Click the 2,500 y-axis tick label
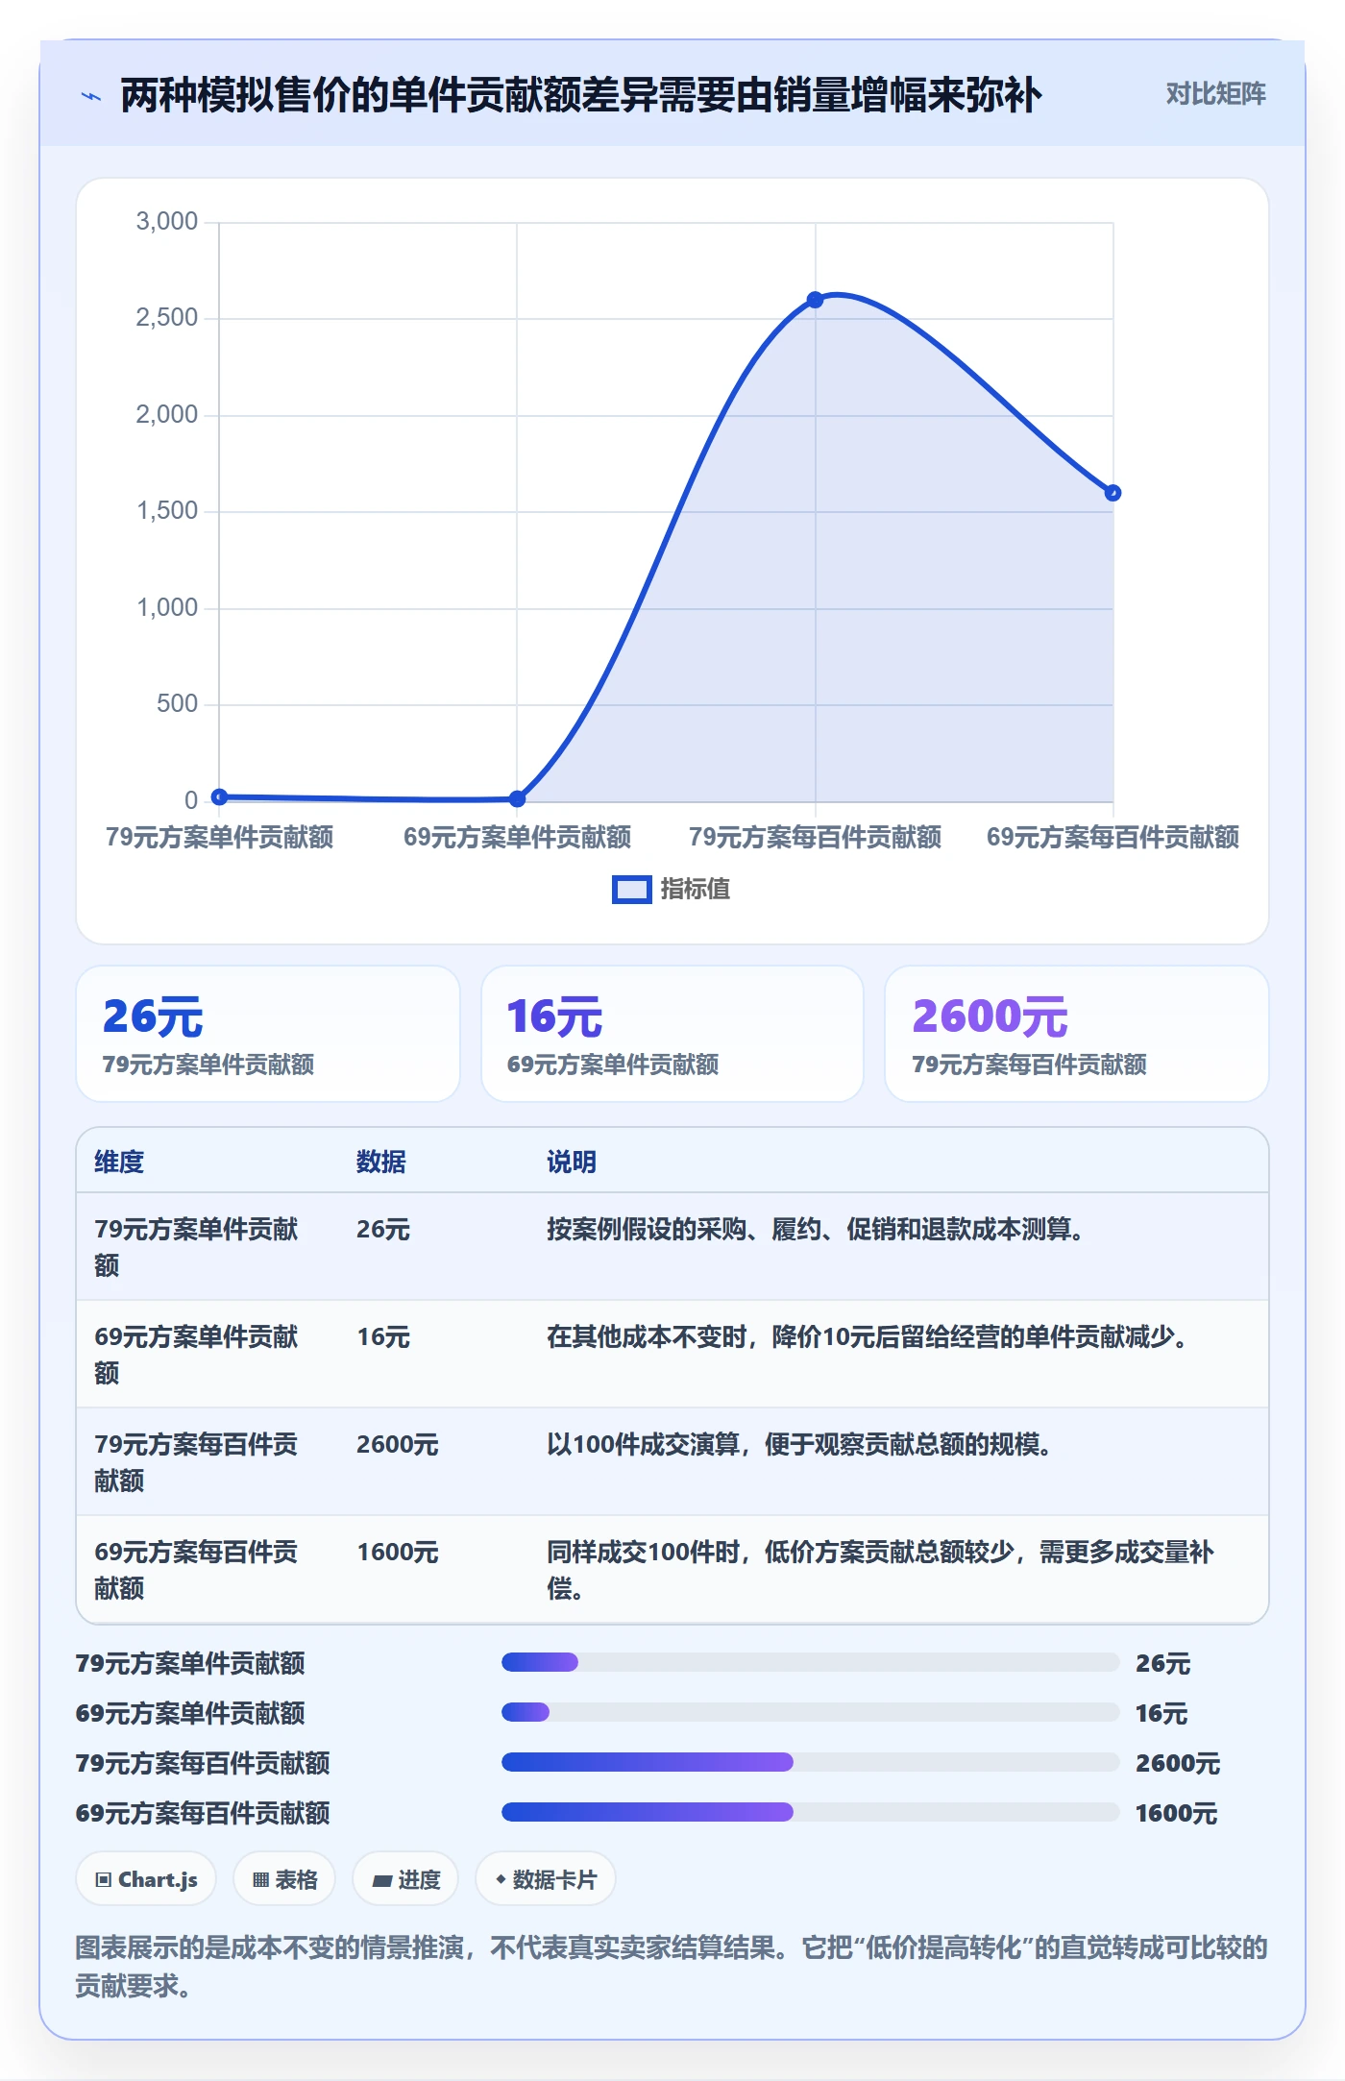Screen dimensions: 1345x2081 pos(166,317)
